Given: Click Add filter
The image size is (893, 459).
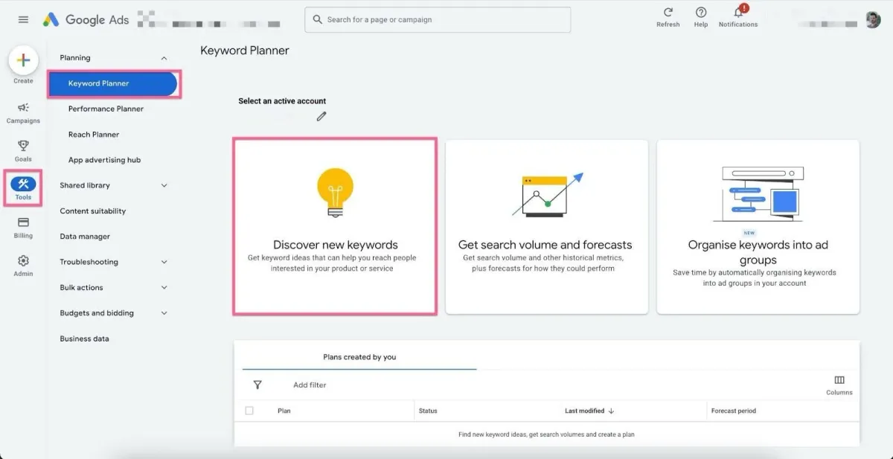Looking at the screenshot, I should pos(310,385).
